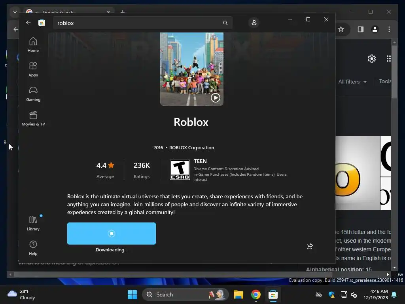Click ROBLOX Corporation publisher link

[191, 148]
